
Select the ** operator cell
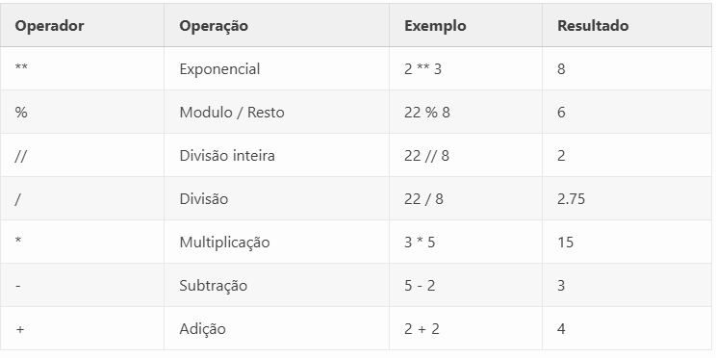pyautogui.click(x=82, y=68)
